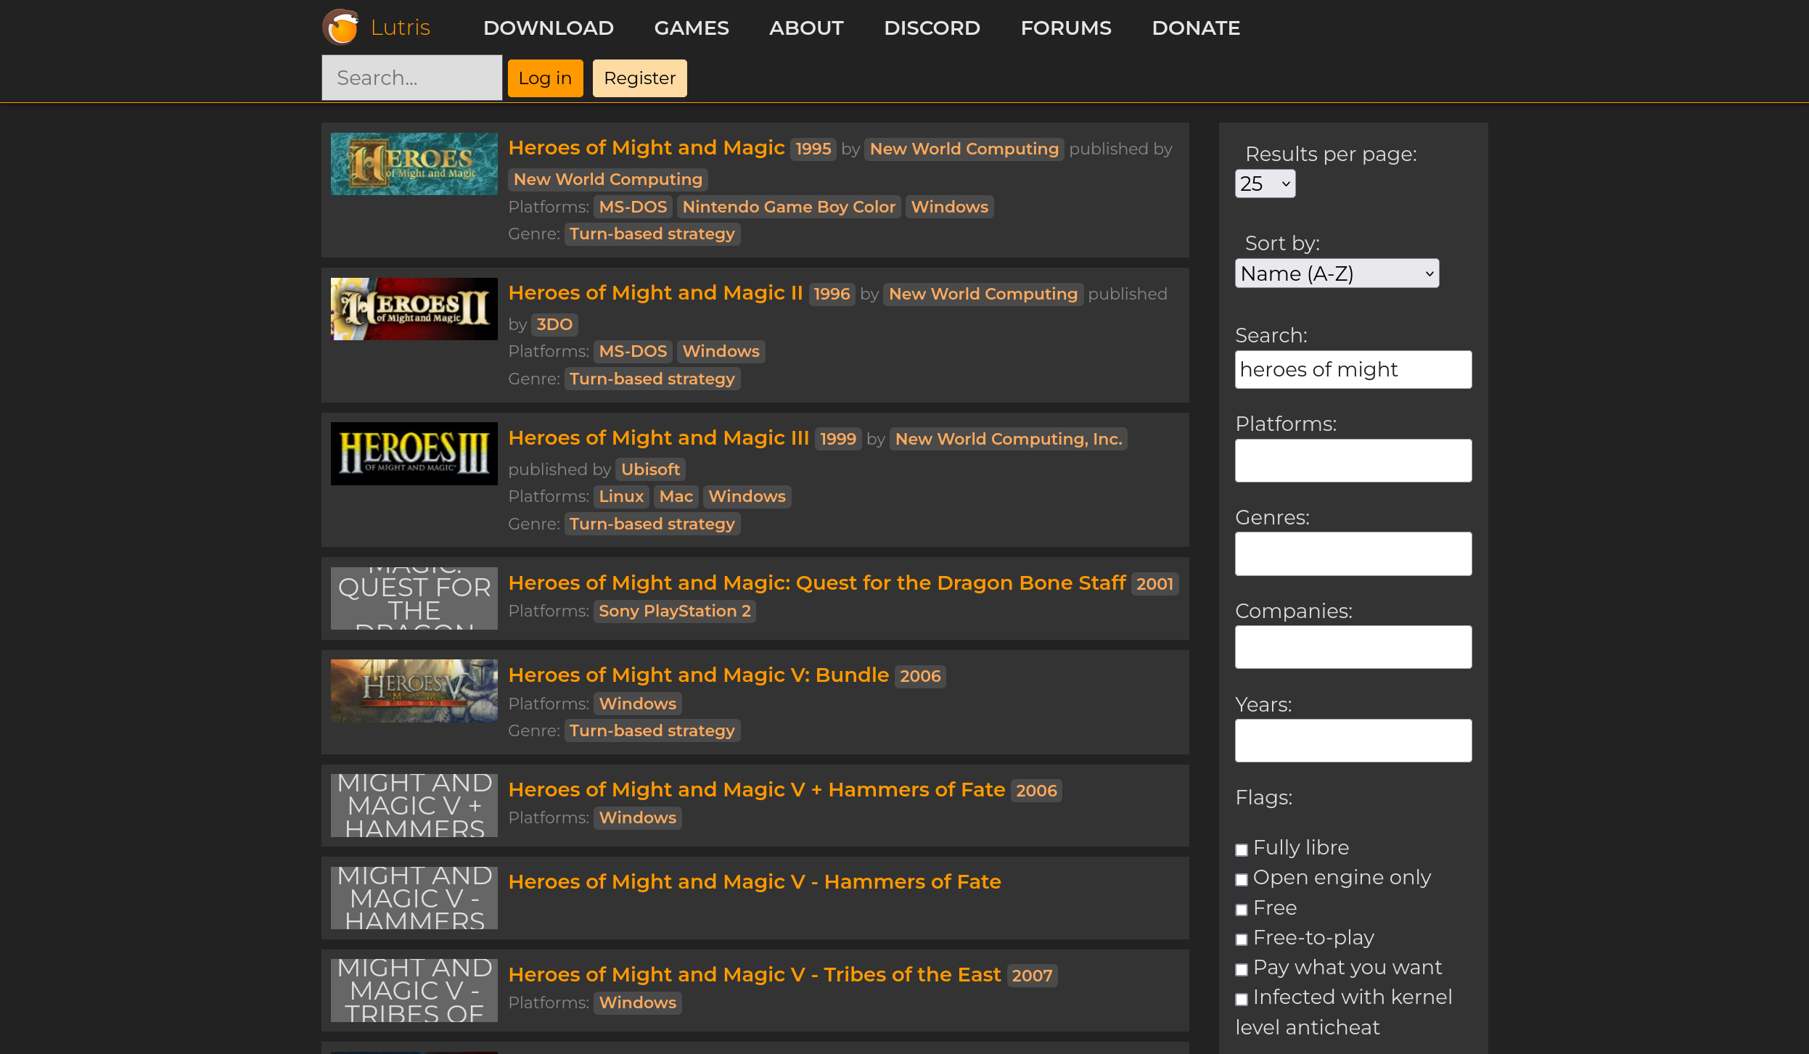Open Heroes V Bundle cover image

(414, 691)
